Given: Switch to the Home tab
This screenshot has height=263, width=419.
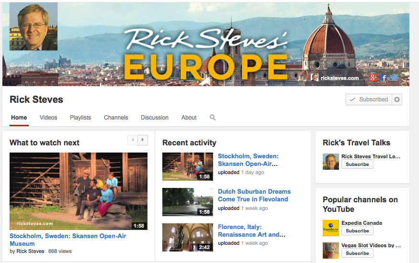Looking at the screenshot, I should click(x=19, y=118).
